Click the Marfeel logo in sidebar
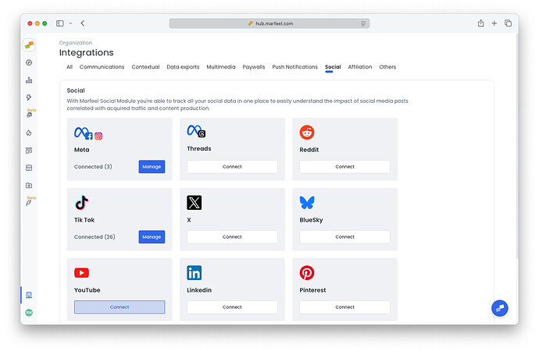 (x=29, y=45)
